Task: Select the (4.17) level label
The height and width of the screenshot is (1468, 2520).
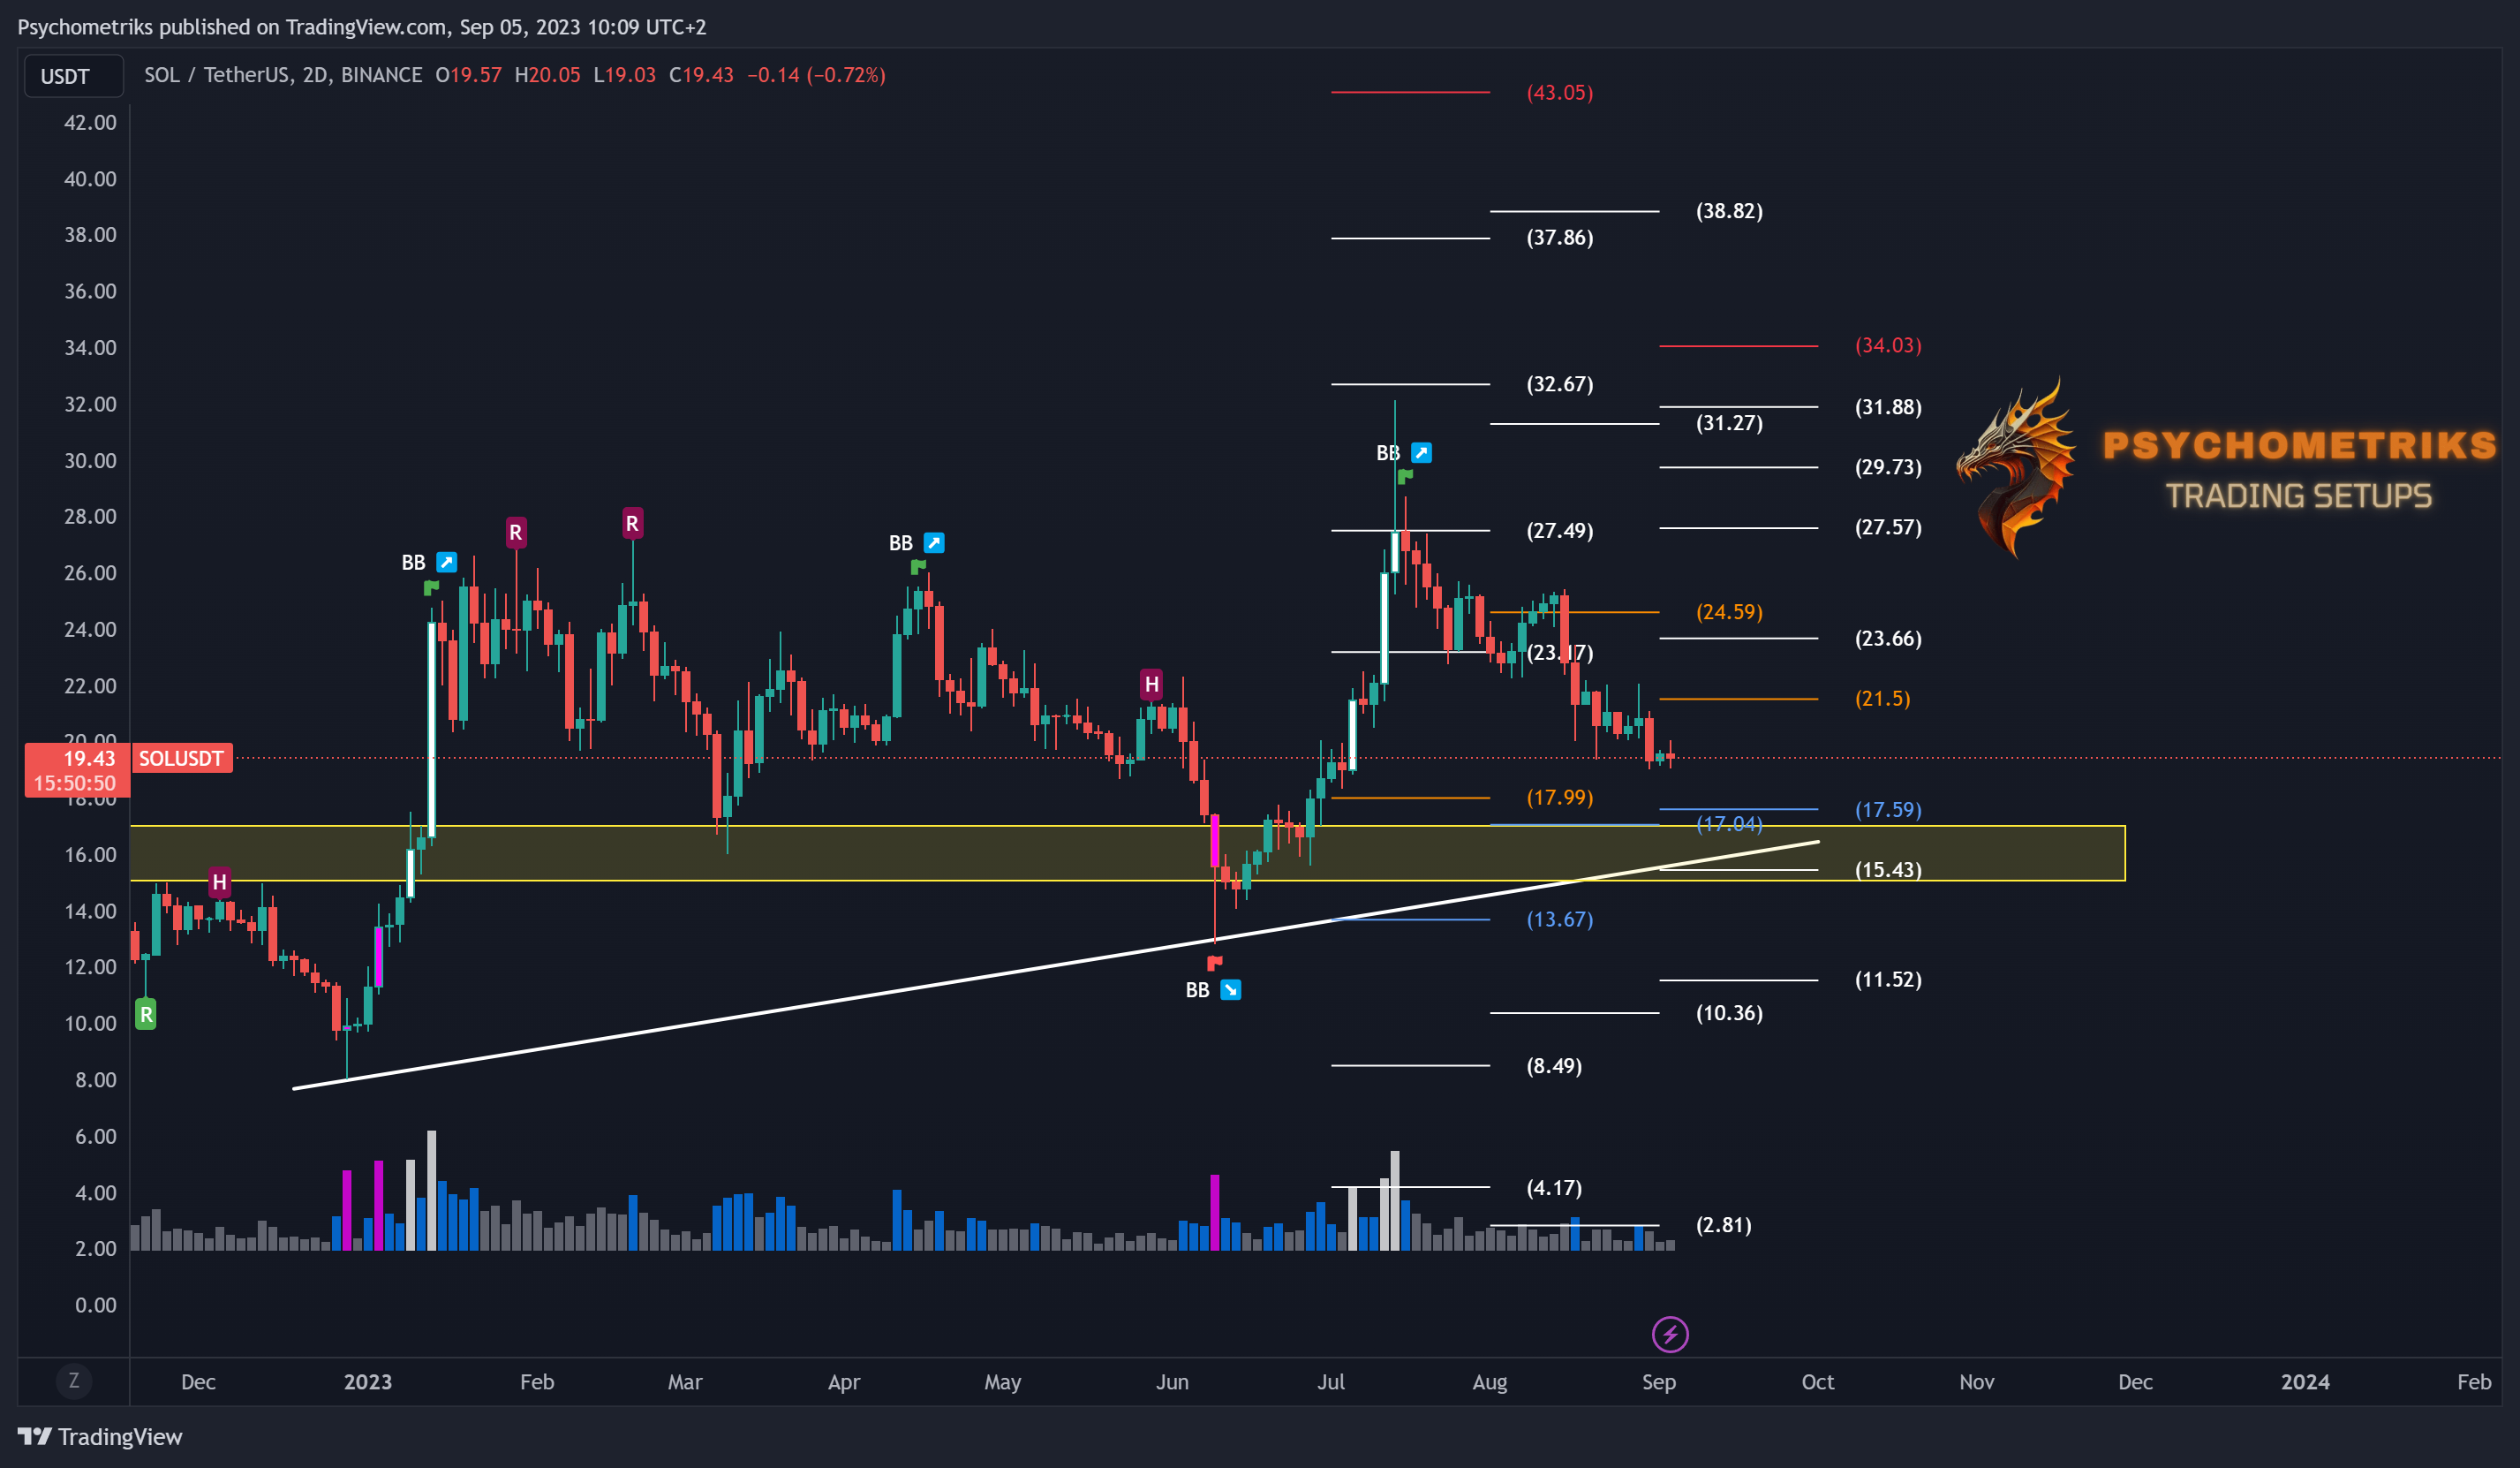Action: click(x=1553, y=1188)
